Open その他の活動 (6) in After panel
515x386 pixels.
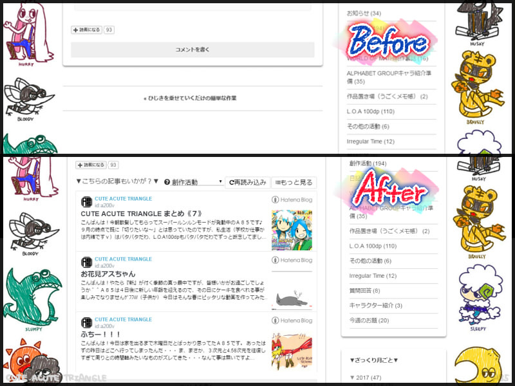370,261
